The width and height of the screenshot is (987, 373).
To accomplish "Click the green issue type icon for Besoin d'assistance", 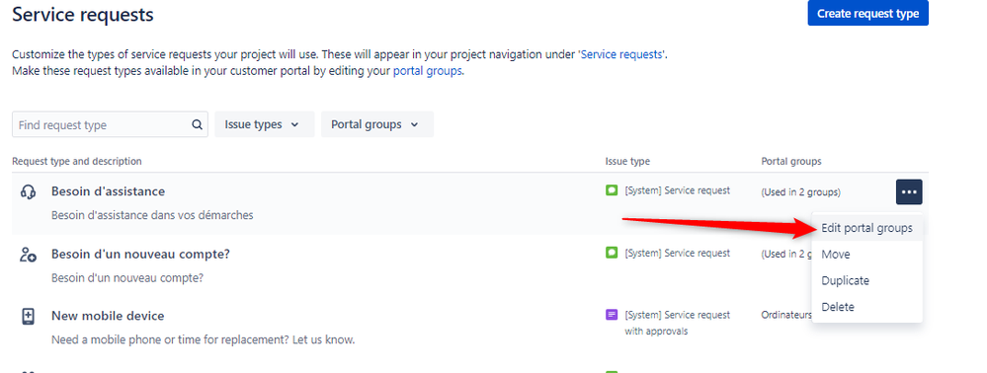I will (x=612, y=190).
